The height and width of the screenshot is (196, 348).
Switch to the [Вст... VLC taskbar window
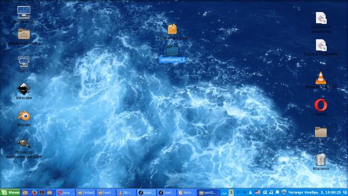[127, 193]
